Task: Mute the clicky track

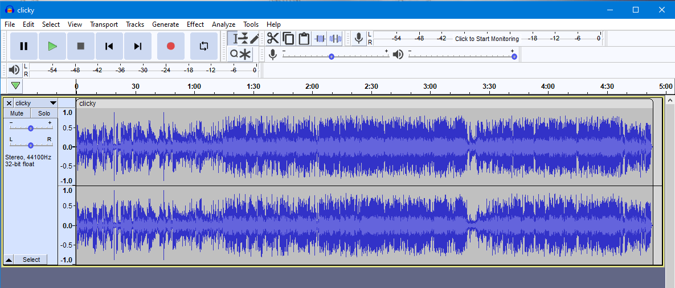Action: [17, 113]
